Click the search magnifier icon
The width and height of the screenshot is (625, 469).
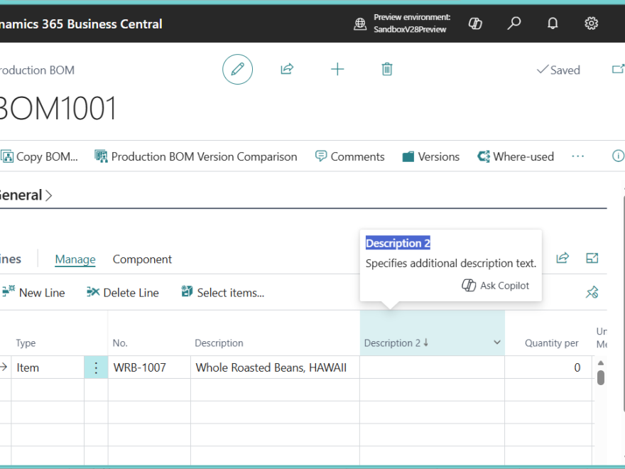pyautogui.click(x=514, y=23)
